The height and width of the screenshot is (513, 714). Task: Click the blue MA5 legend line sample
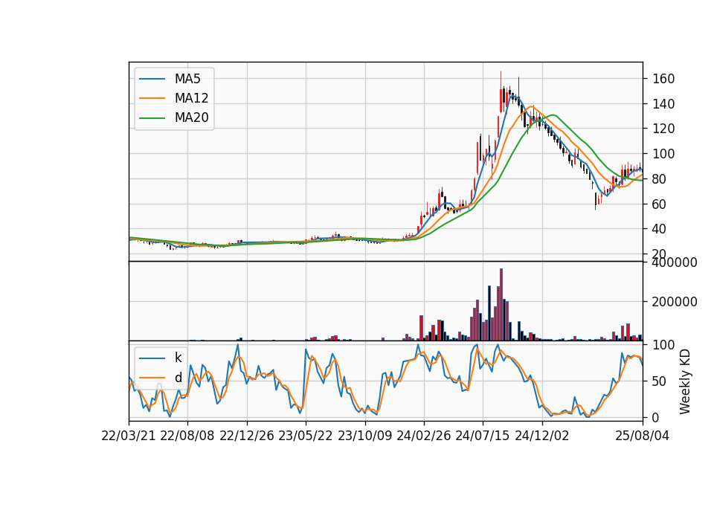click(152, 79)
